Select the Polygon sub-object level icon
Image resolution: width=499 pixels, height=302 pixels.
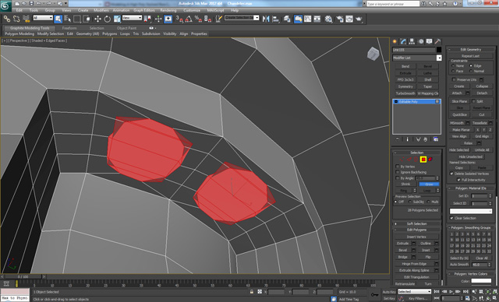click(423, 160)
